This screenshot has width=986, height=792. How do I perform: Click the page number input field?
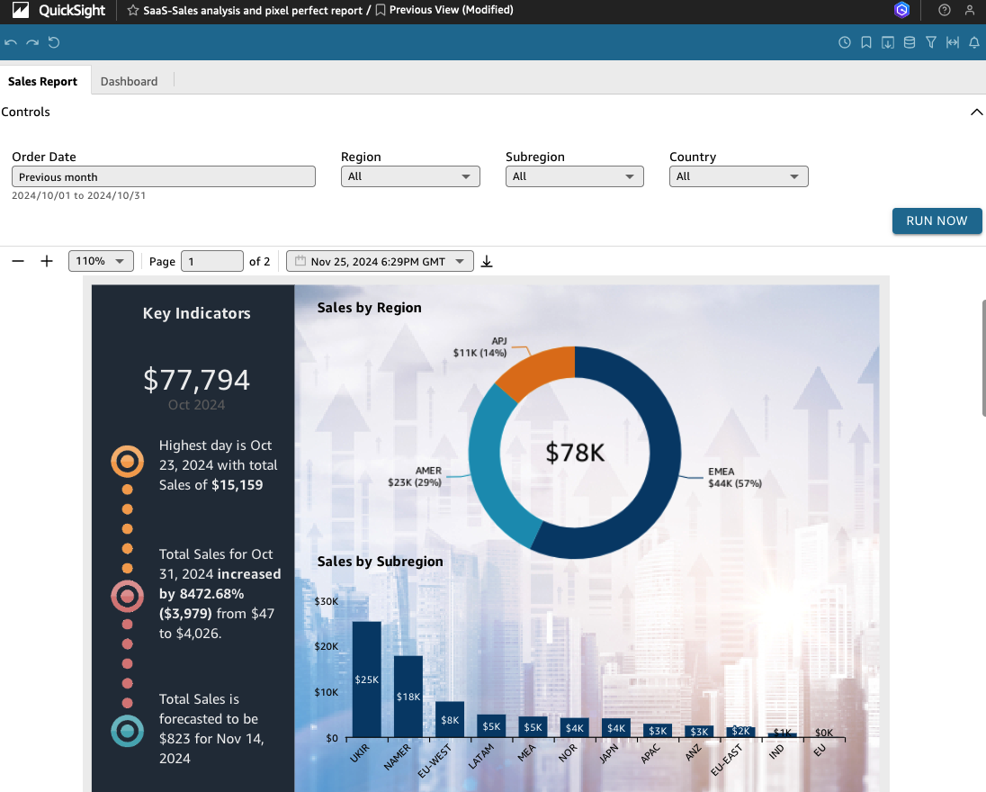pos(211,261)
